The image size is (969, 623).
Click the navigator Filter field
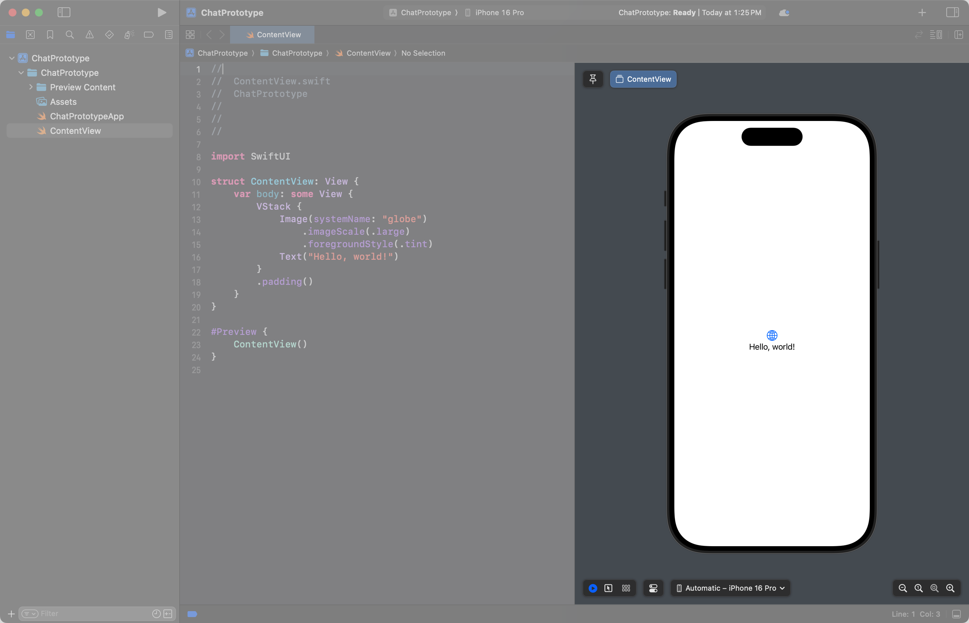coord(93,614)
